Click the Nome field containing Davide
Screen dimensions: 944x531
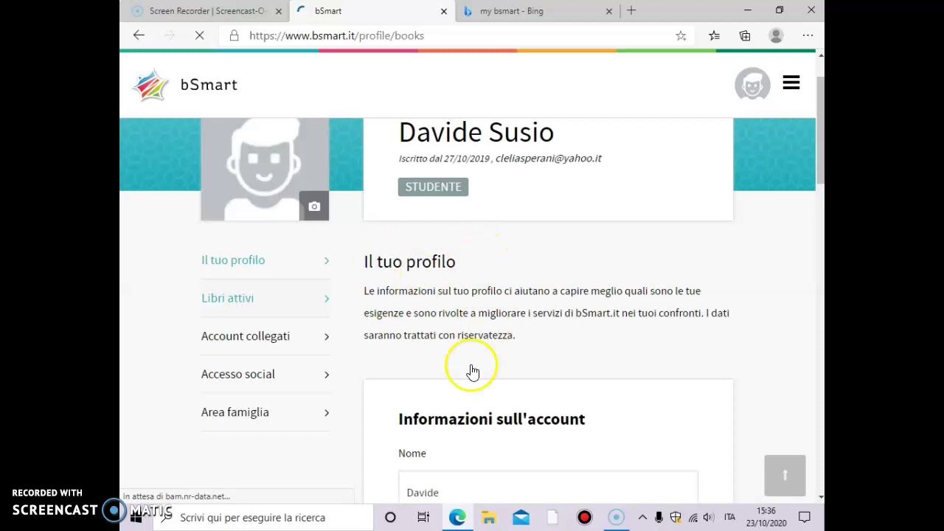coord(548,487)
